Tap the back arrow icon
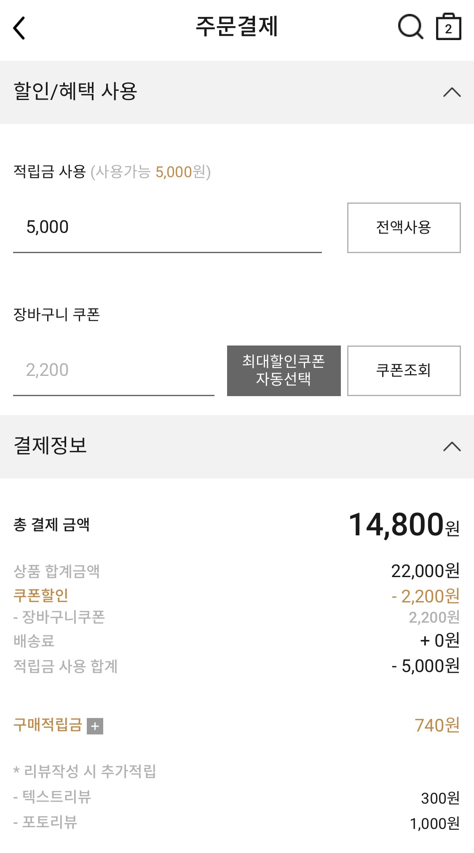Screen dimensions: 474x853 point(19,28)
